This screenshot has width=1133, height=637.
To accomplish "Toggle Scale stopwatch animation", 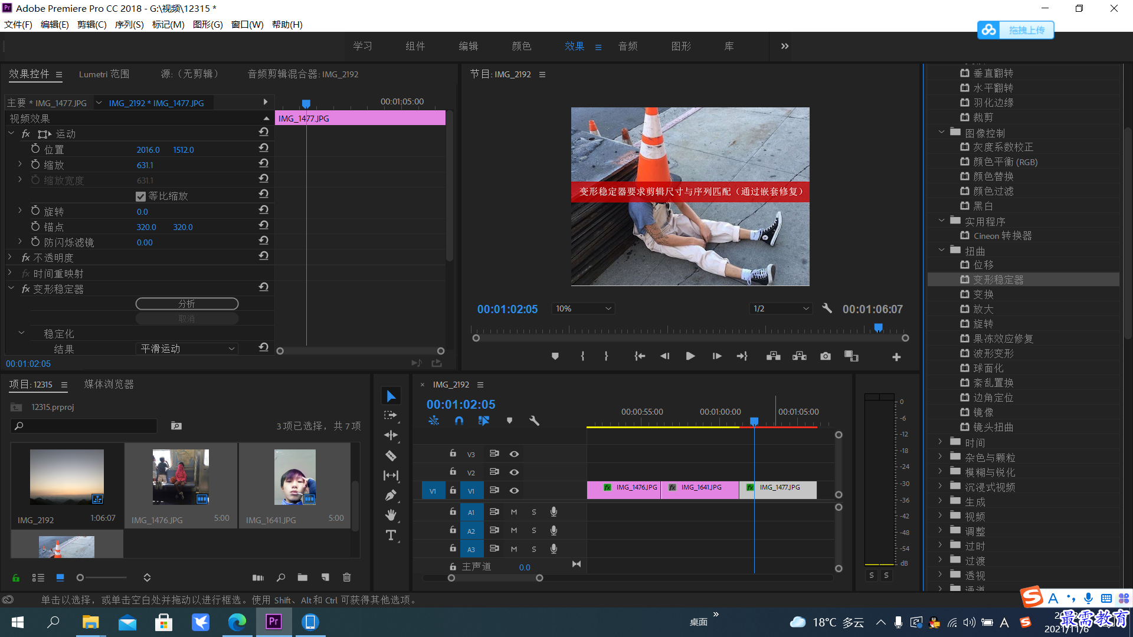I will (x=35, y=165).
